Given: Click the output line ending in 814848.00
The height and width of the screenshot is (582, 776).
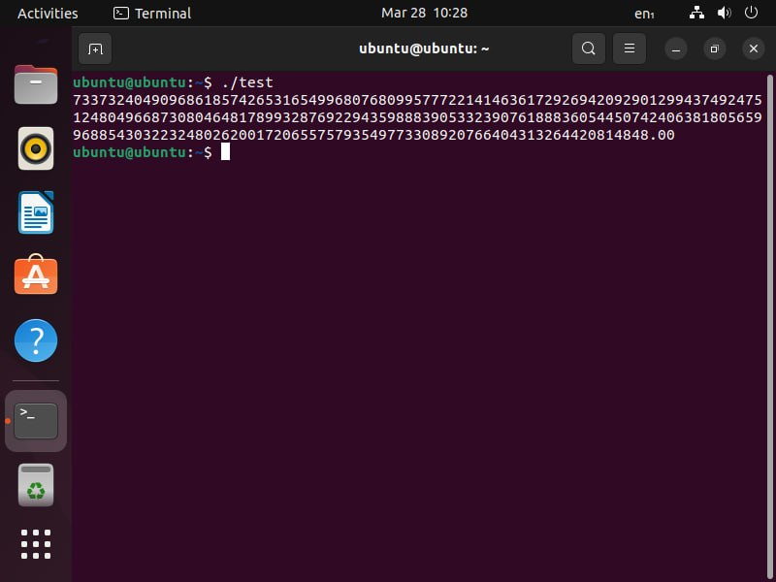Looking at the screenshot, I should pyautogui.click(x=373, y=135).
